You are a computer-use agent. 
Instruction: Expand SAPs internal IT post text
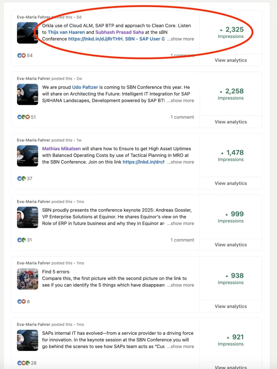pos(181,346)
